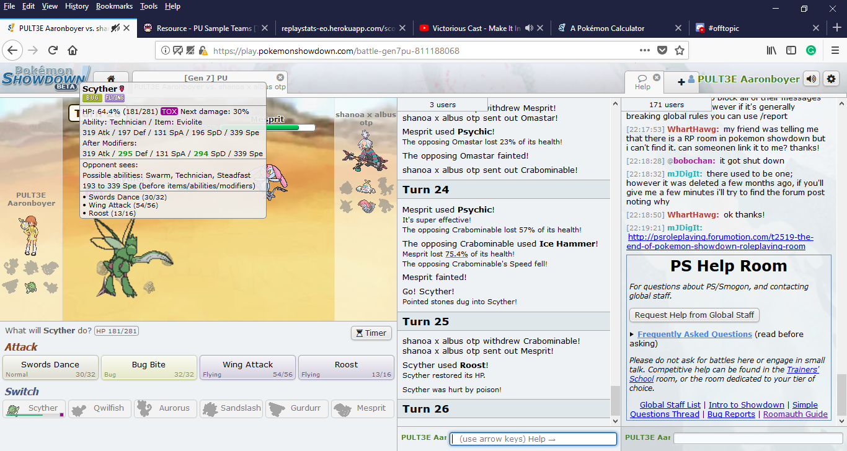Switch to Aurorus
The image size is (847, 451).
point(165,409)
